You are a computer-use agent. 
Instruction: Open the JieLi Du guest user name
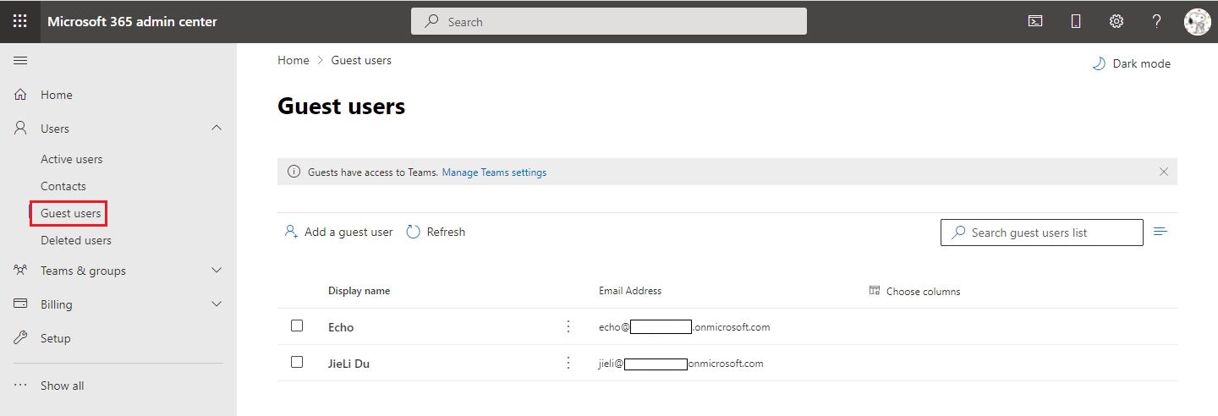348,364
